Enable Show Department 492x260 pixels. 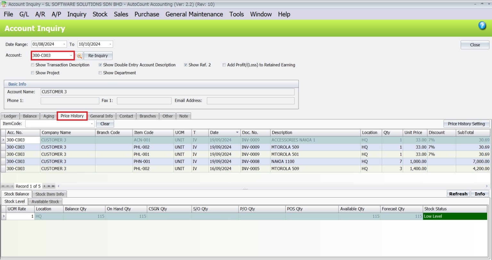click(x=100, y=73)
